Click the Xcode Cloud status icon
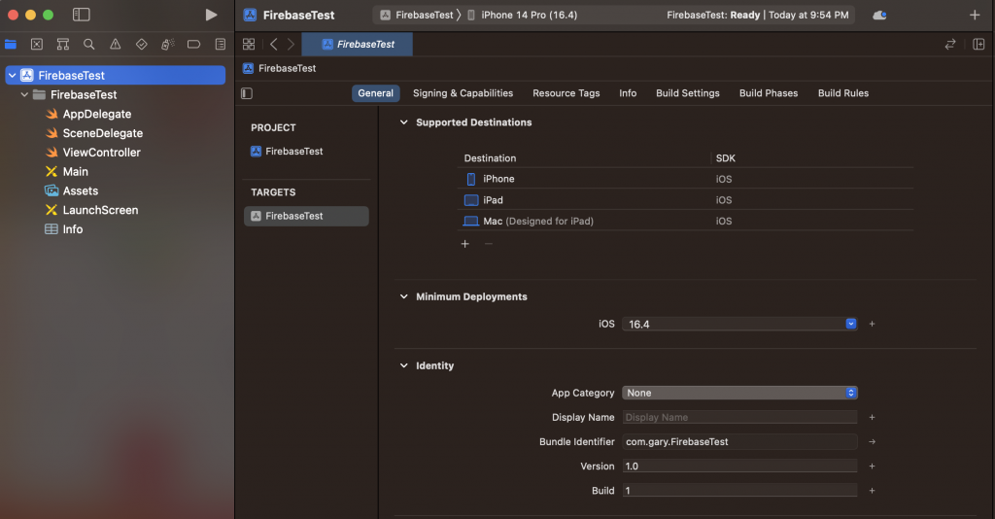 click(879, 15)
